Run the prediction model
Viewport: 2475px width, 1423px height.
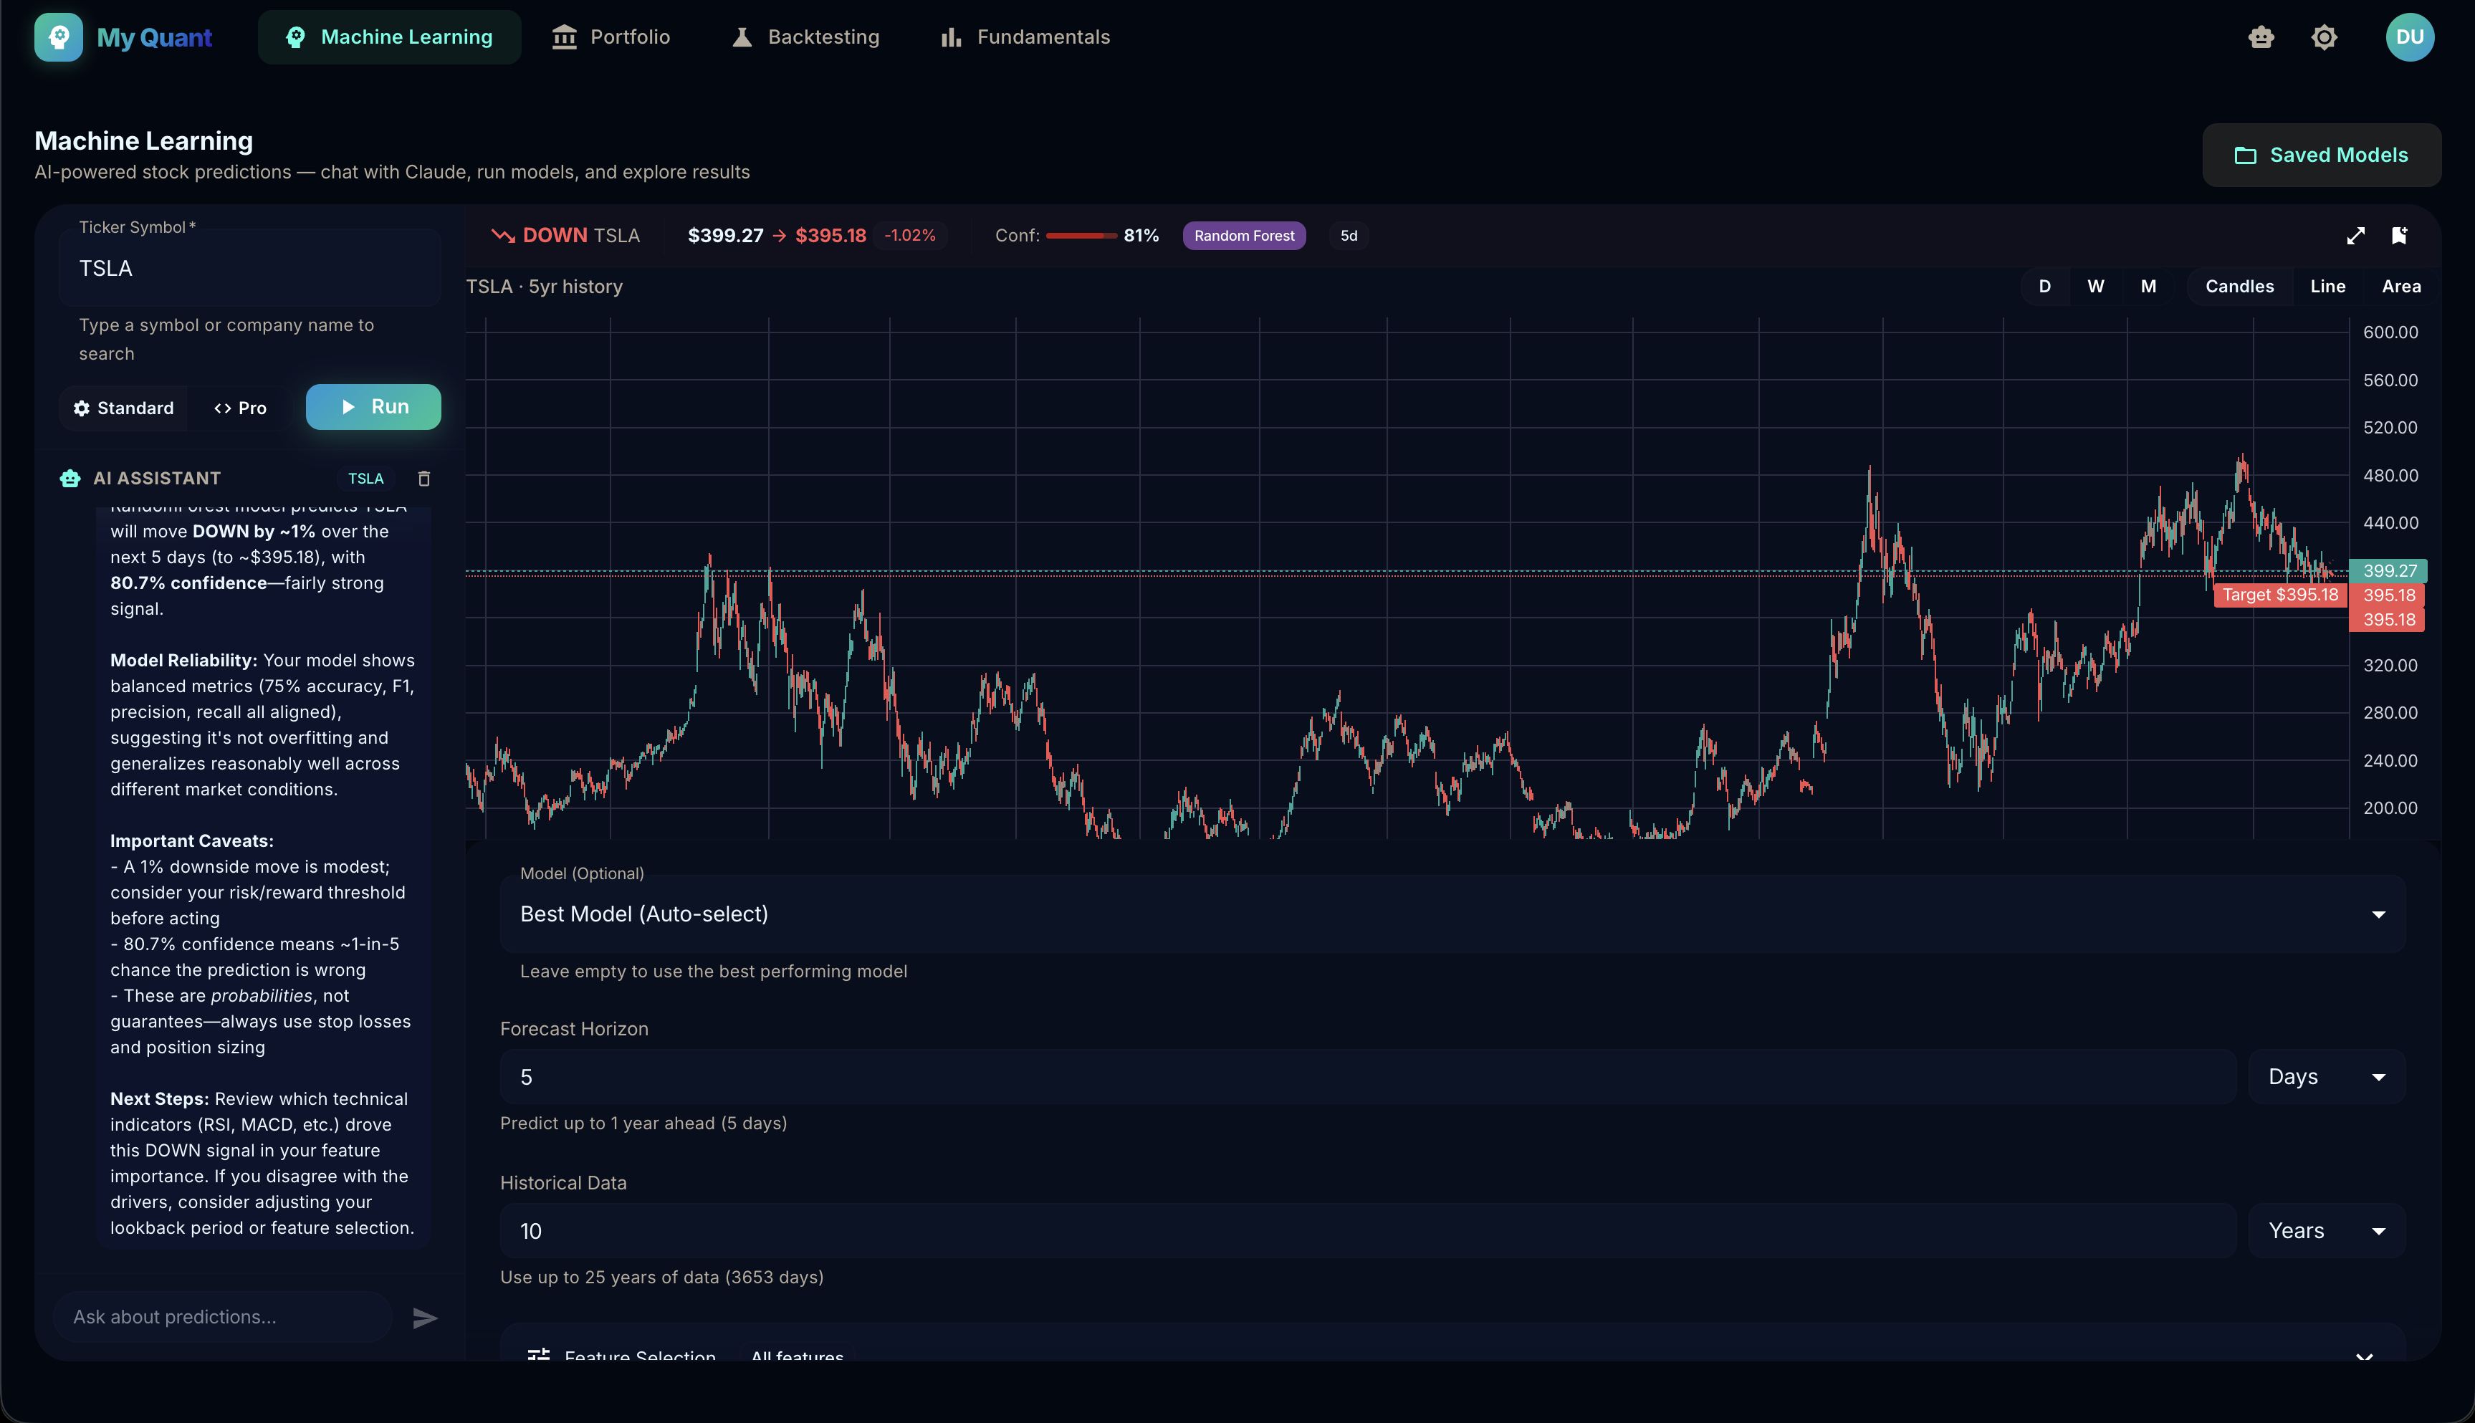pyautogui.click(x=373, y=408)
